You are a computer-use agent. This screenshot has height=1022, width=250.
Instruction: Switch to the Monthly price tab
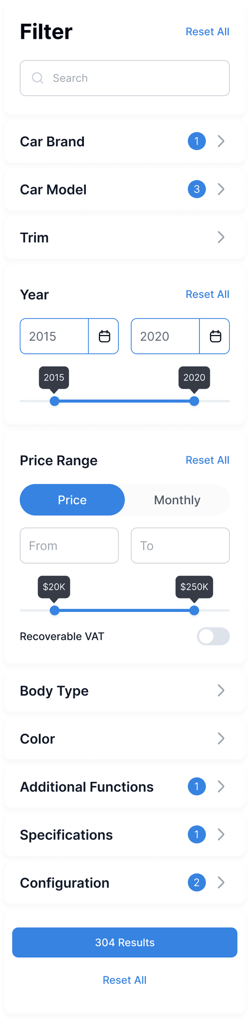tap(177, 500)
